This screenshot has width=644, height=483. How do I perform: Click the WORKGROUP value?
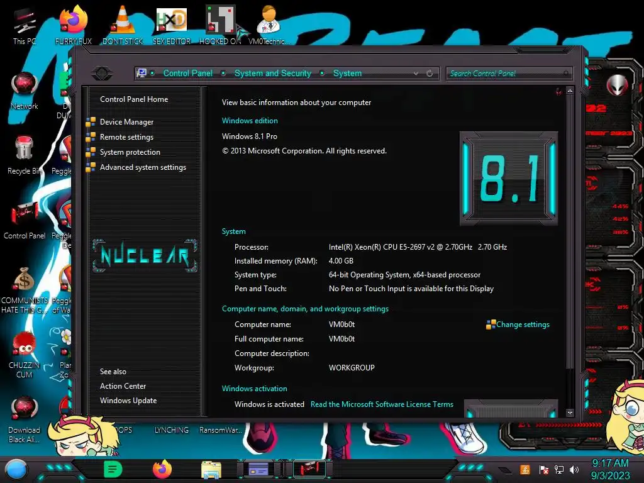352,368
